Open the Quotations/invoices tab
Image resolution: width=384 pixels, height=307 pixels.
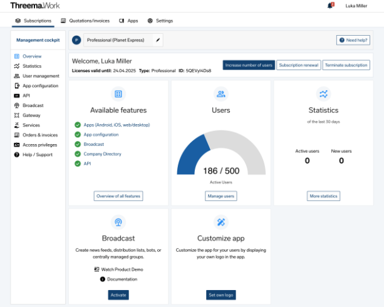[x=85, y=21]
